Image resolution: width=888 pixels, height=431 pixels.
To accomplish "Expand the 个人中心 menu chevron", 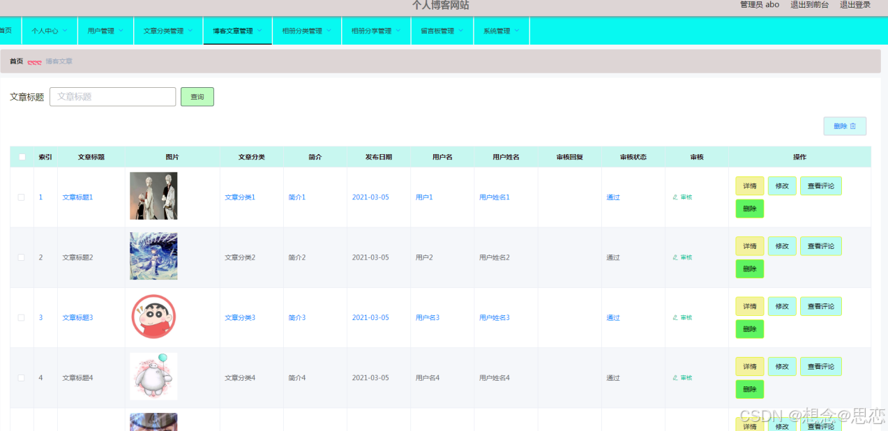I will point(65,31).
